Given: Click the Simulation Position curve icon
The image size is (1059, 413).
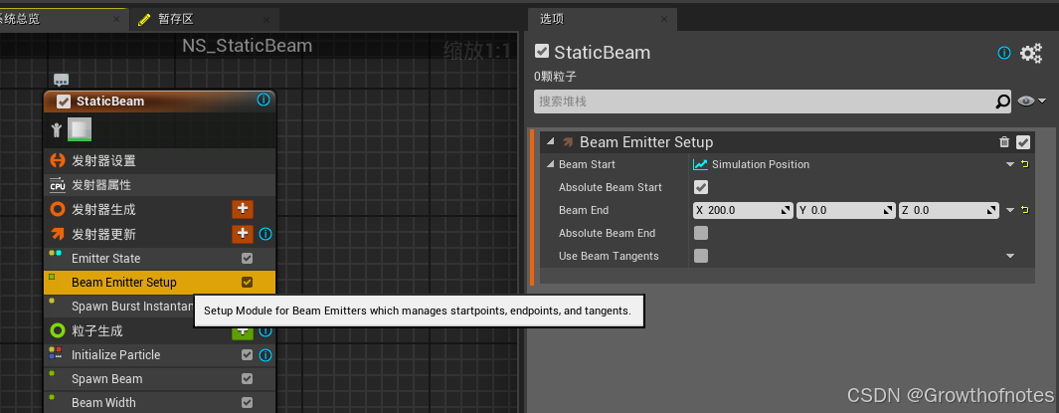Looking at the screenshot, I should [x=700, y=164].
